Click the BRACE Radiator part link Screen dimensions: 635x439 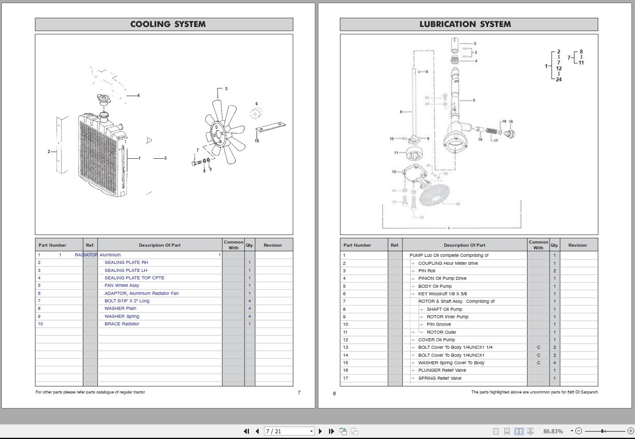(x=122, y=324)
